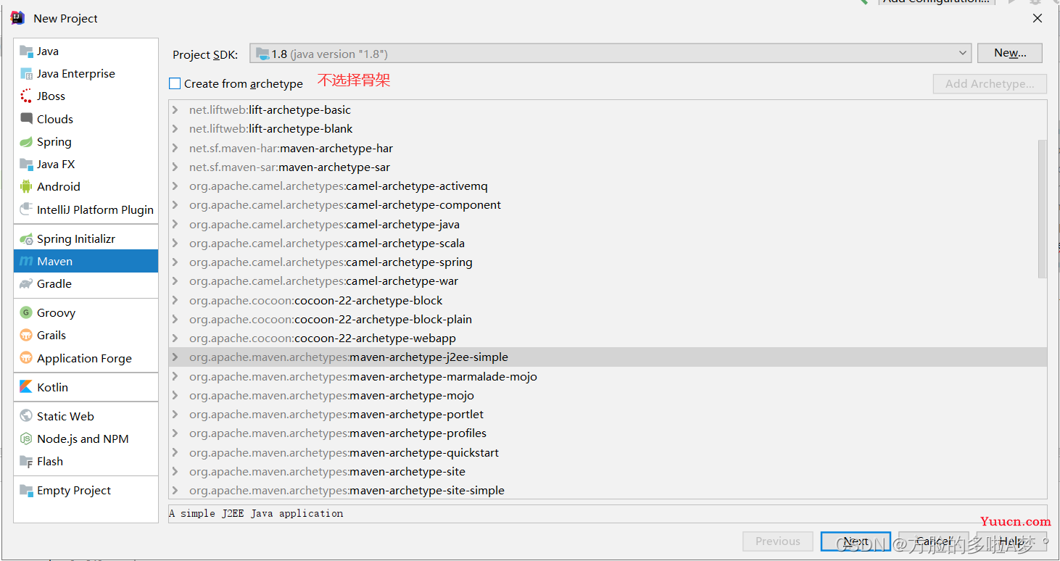Select maven-archetype-marmalade-mojo row
1060x561 pixels.
coord(608,377)
